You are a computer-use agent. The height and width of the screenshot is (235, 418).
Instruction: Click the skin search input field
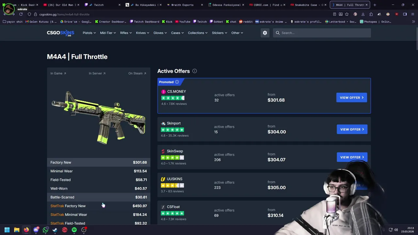point(322,33)
